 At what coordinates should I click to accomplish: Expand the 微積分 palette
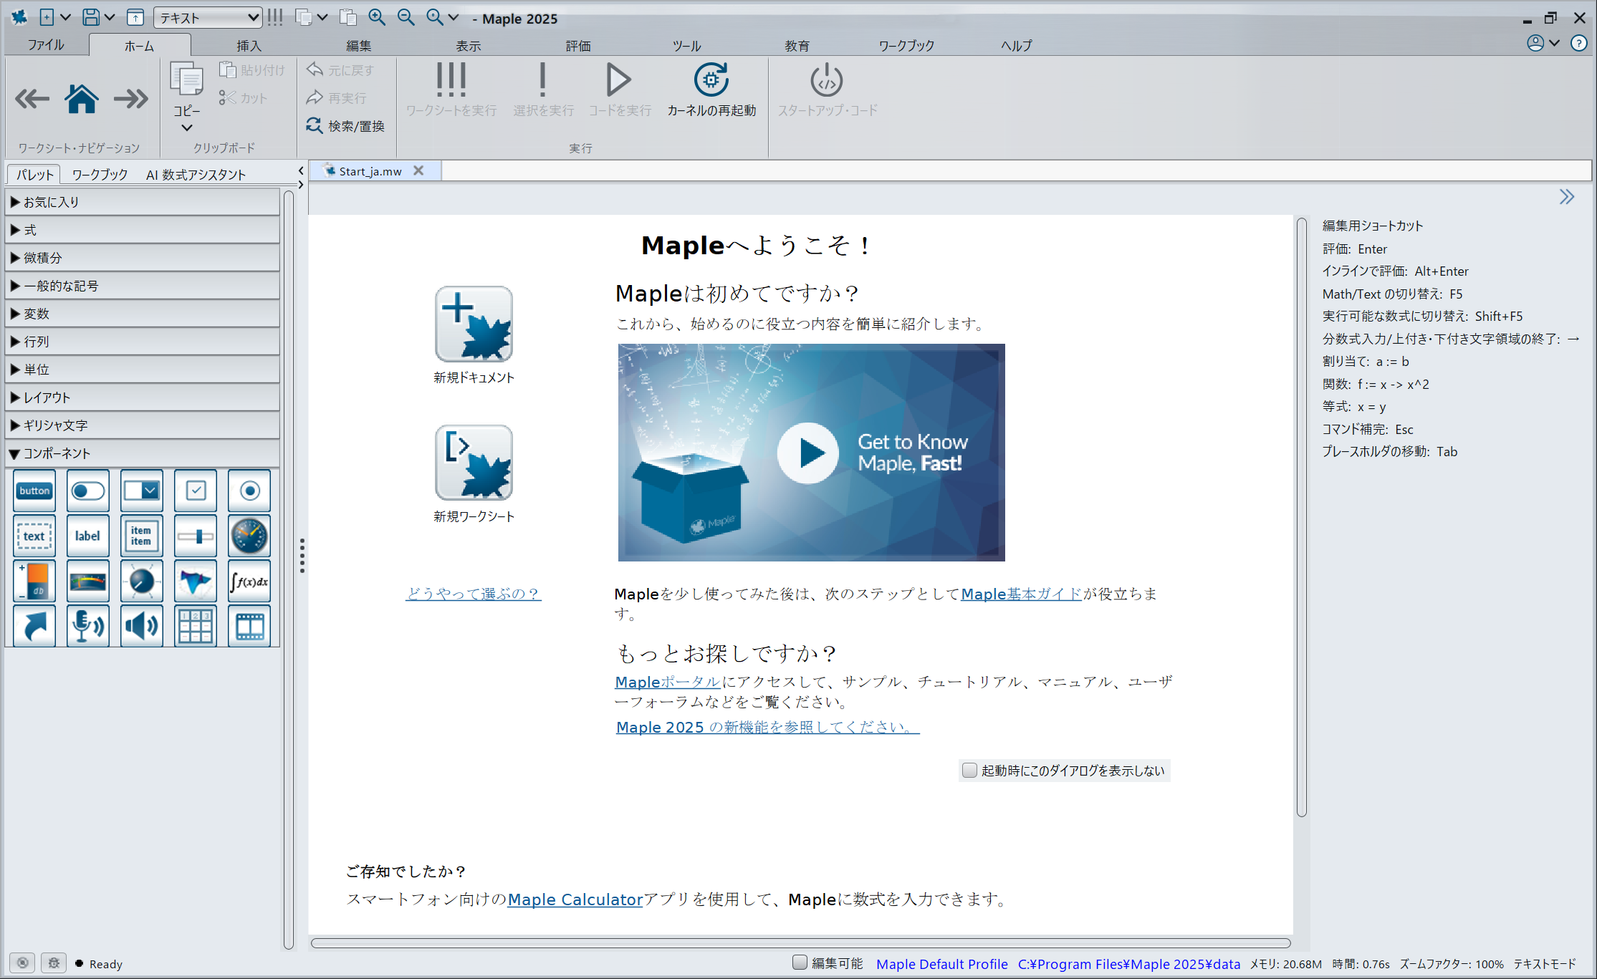[143, 258]
